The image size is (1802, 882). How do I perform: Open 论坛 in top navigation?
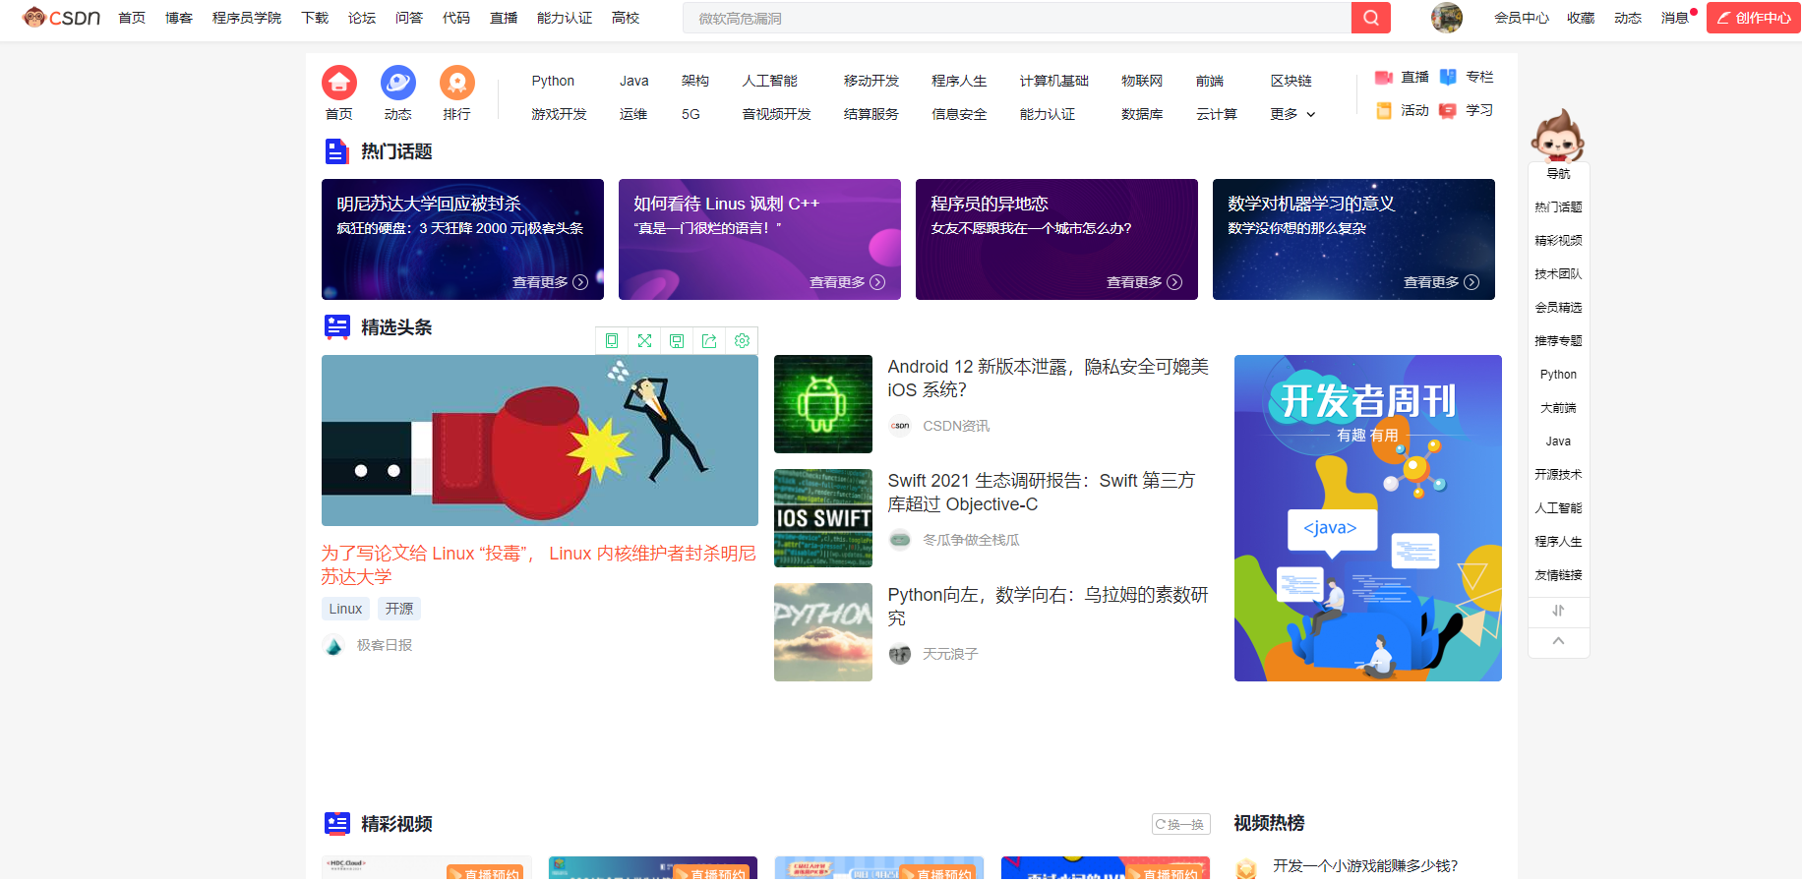pos(362,18)
